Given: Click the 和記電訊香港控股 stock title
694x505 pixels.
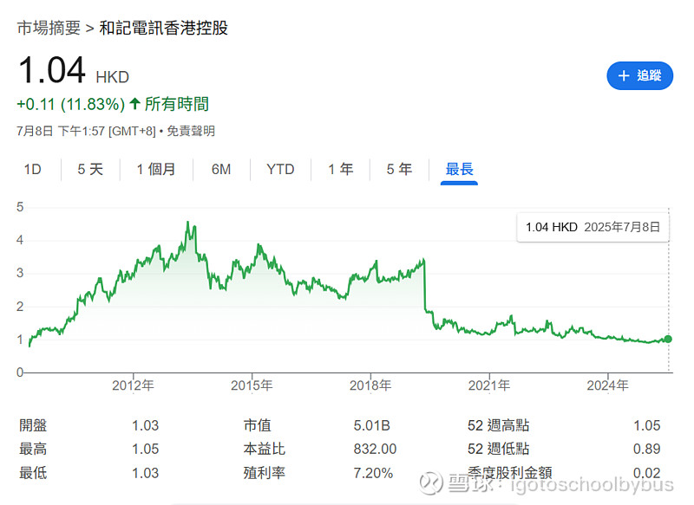Looking at the screenshot, I should tap(163, 28).
